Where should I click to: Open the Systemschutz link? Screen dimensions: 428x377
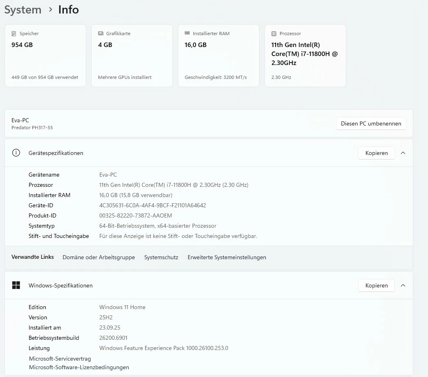pos(161,257)
